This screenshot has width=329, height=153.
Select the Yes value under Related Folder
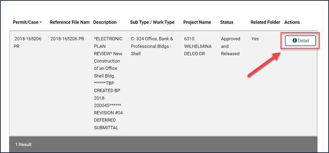coord(255,39)
